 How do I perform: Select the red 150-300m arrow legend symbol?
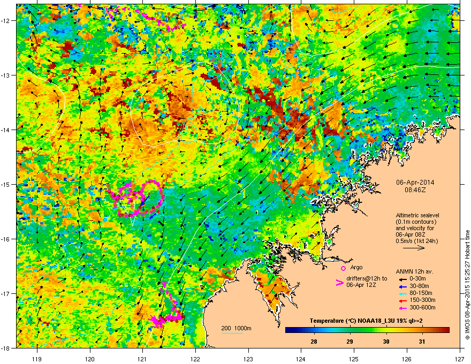click(402, 301)
